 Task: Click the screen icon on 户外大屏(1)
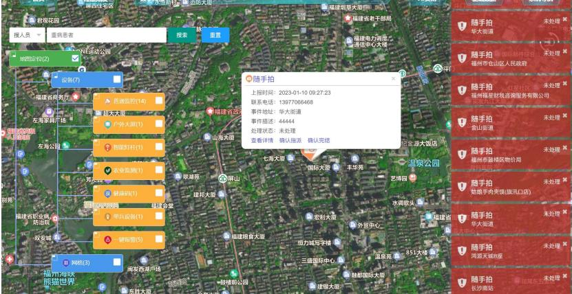[x=107, y=124]
